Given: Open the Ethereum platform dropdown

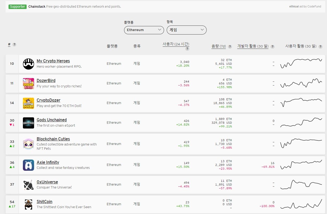Looking at the screenshot, I should pyautogui.click(x=144, y=30).
